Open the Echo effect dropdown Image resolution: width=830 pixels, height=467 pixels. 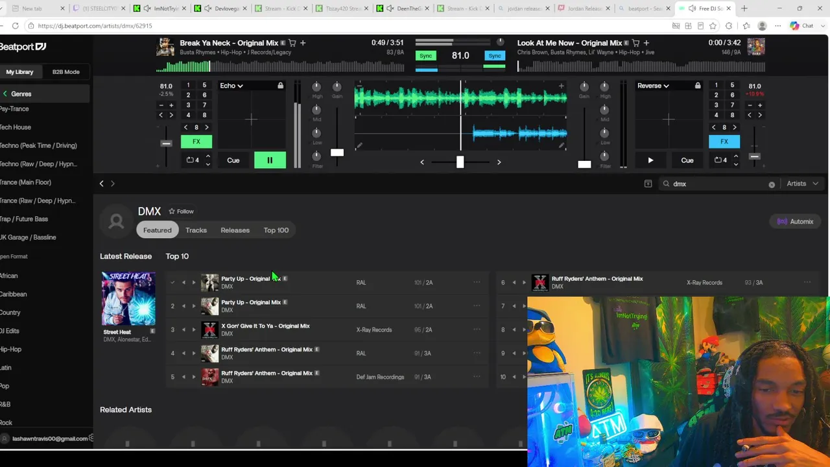[x=231, y=86]
